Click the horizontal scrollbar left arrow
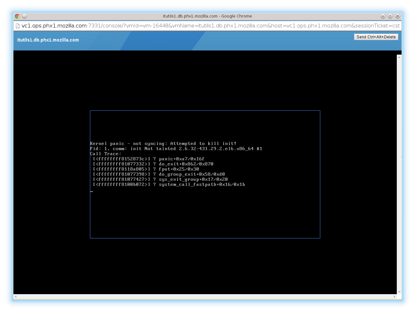Screen dimensions: 415x313 (x=16, y=296)
